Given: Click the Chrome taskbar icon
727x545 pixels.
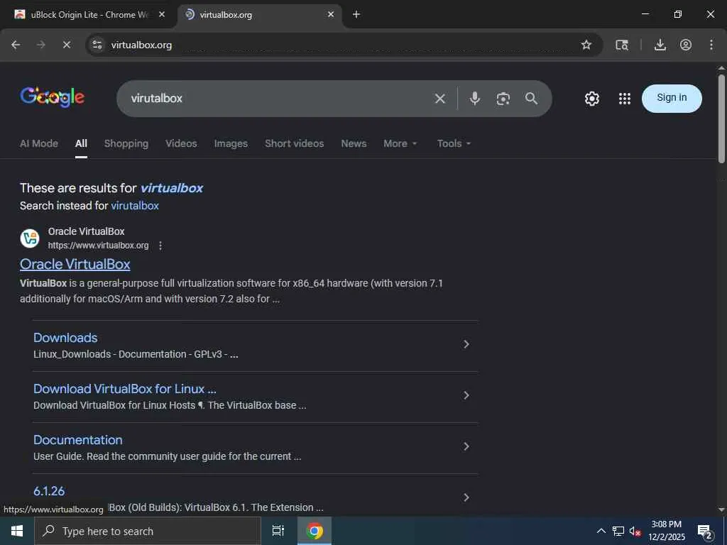Looking at the screenshot, I should tap(315, 531).
